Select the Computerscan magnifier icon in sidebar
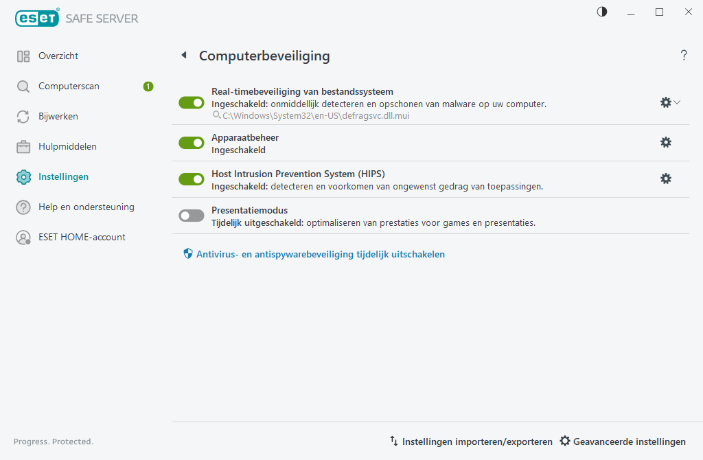703x460 pixels. [x=21, y=86]
